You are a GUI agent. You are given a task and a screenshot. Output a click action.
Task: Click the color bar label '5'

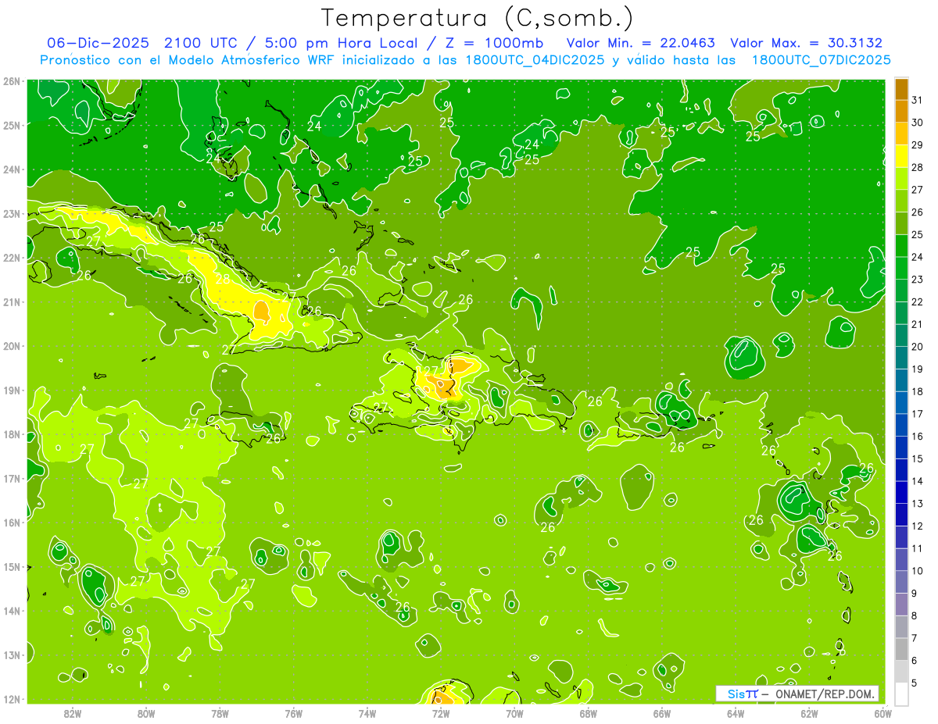click(x=915, y=683)
